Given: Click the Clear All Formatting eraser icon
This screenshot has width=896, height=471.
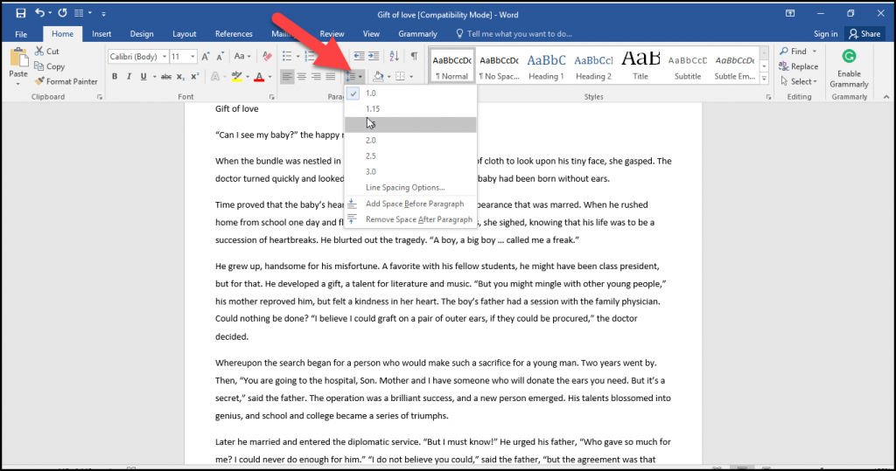Looking at the screenshot, I should (x=267, y=57).
